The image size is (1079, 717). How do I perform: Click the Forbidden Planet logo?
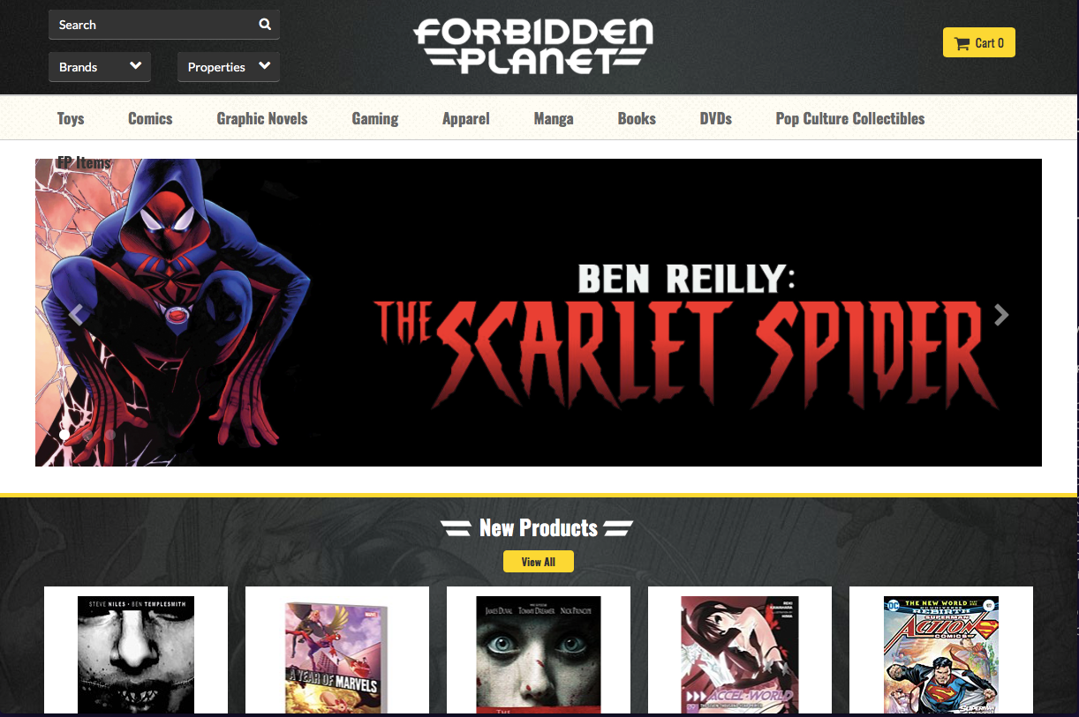(533, 47)
